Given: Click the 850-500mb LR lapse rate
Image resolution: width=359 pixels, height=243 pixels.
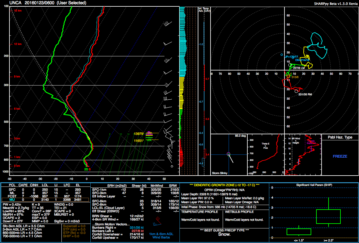Looking at the screenshot, I should tap(22, 233).
